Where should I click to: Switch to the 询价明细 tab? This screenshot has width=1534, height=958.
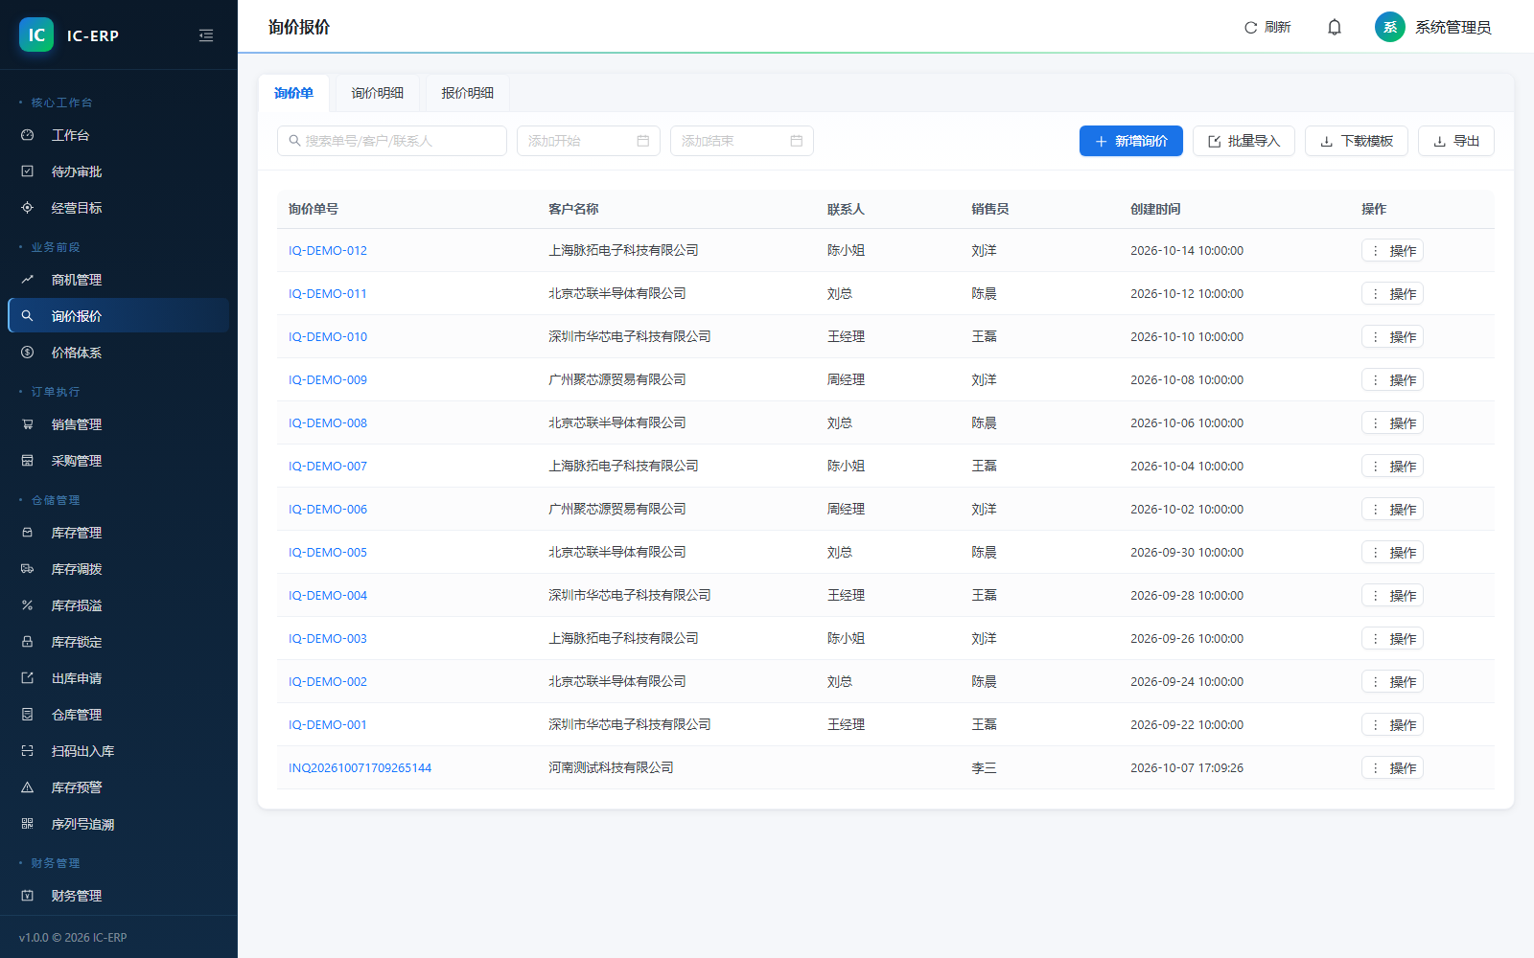(x=377, y=93)
